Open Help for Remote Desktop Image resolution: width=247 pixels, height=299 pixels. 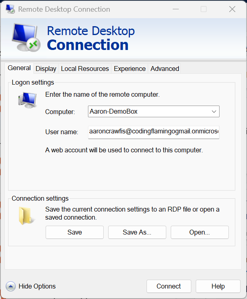[x=218, y=286]
